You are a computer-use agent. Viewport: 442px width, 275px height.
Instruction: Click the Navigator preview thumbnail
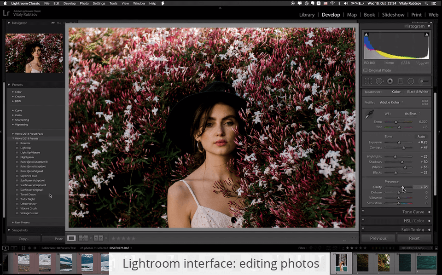coord(34,53)
